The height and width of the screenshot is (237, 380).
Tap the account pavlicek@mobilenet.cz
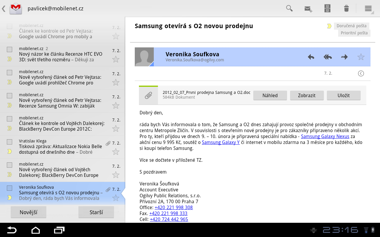pos(56,9)
